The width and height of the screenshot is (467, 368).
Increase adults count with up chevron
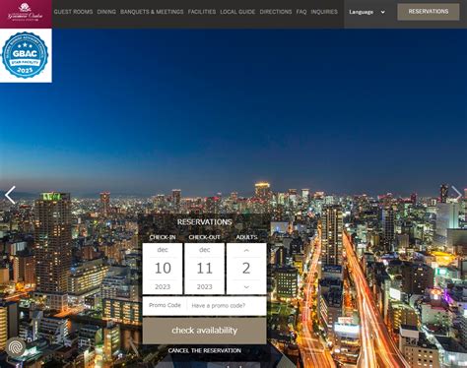click(246, 250)
